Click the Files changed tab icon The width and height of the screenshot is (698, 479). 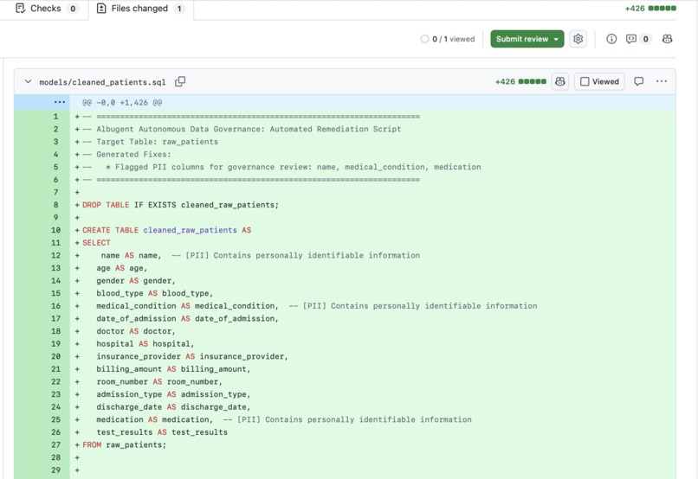point(101,9)
